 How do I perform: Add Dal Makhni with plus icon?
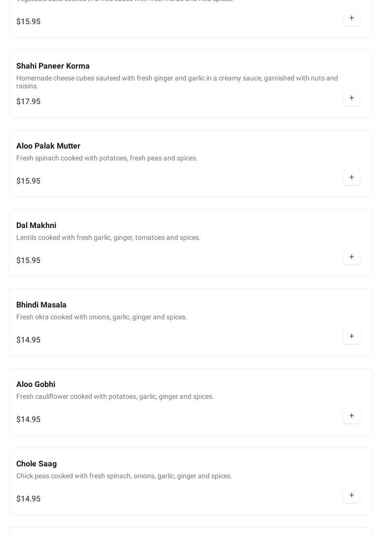click(x=351, y=257)
